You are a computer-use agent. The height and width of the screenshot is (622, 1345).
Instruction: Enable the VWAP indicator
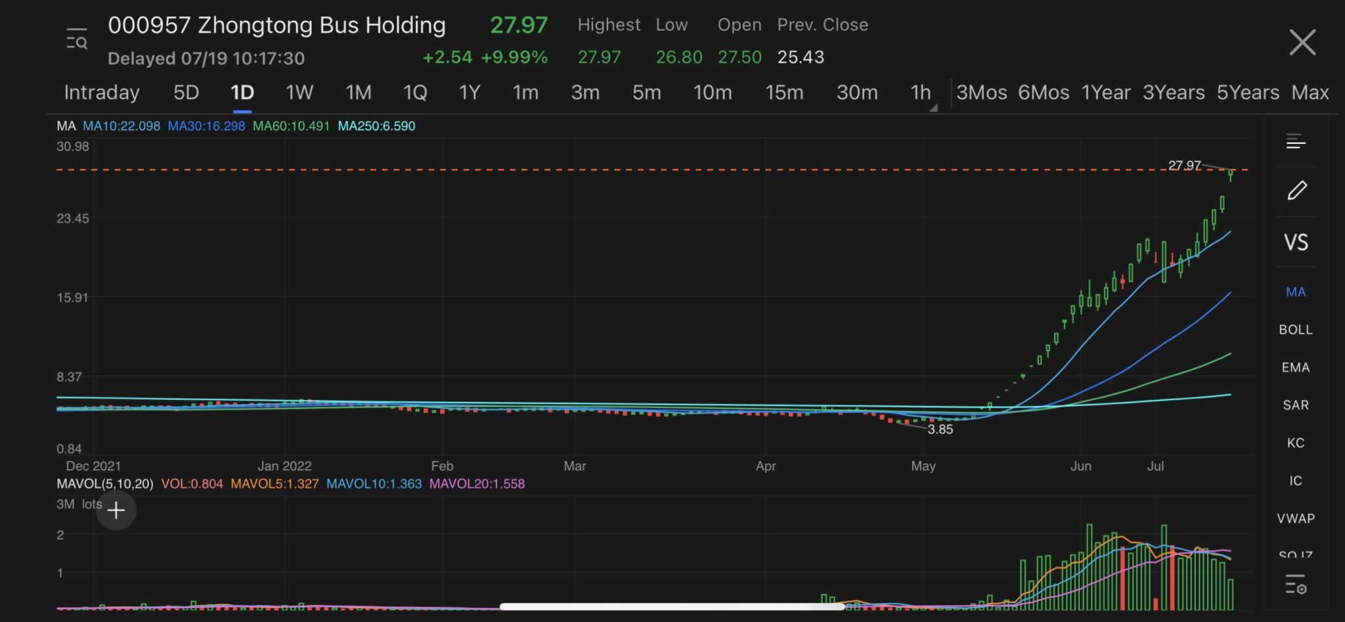pyautogui.click(x=1296, y=518)
